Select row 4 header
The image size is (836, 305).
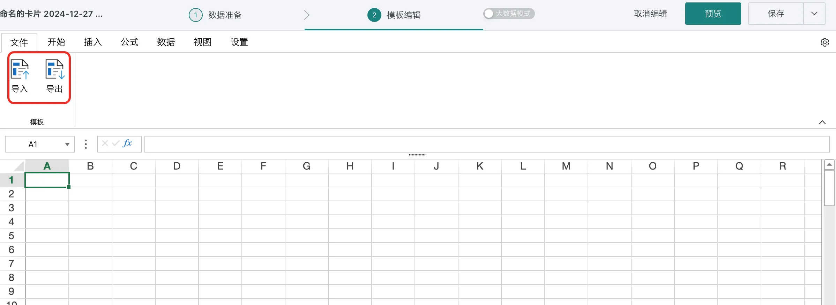tap(12, 222)
